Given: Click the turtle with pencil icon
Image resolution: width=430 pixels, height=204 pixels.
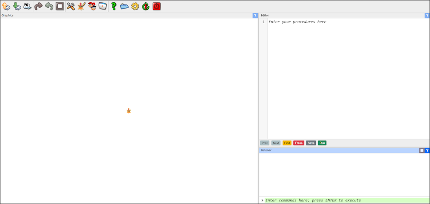Looking at the screenshot, I should pos(81,6).
